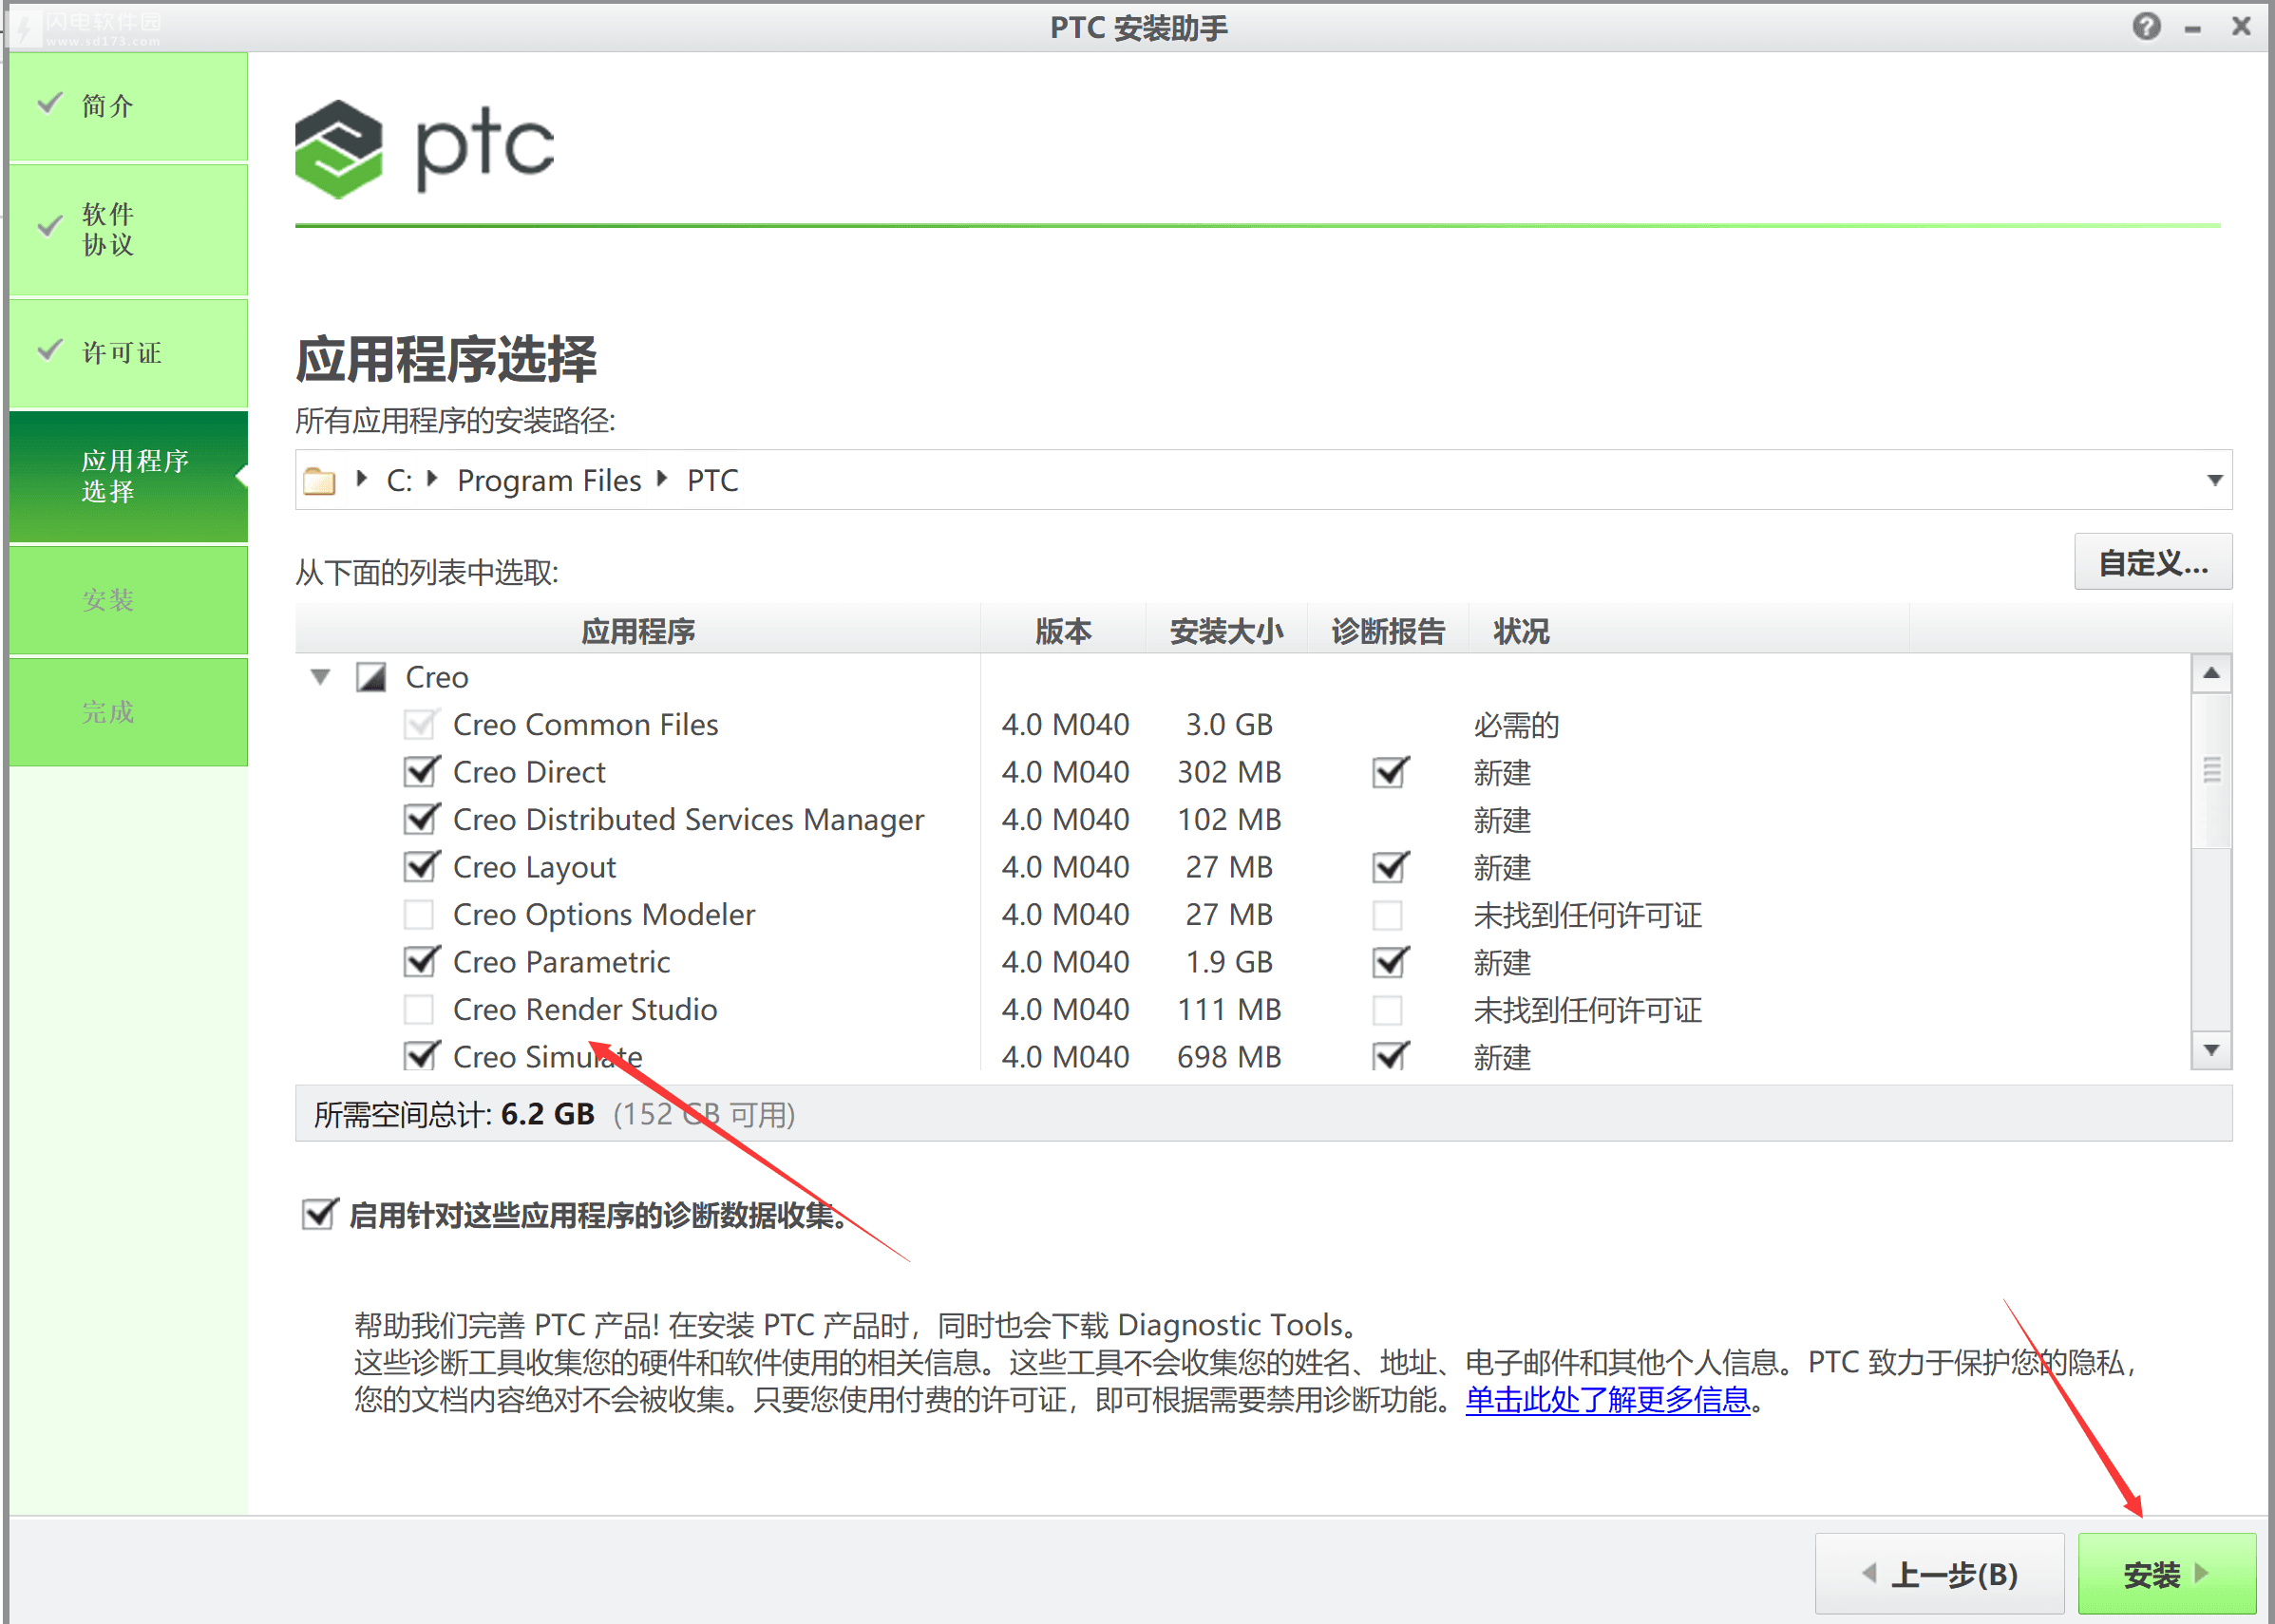Expand the arrow before C: in path

[x=362, y=479]
